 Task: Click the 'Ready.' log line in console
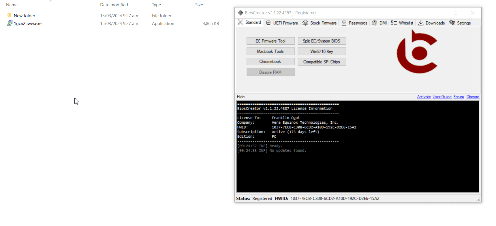tap(260, 146)
